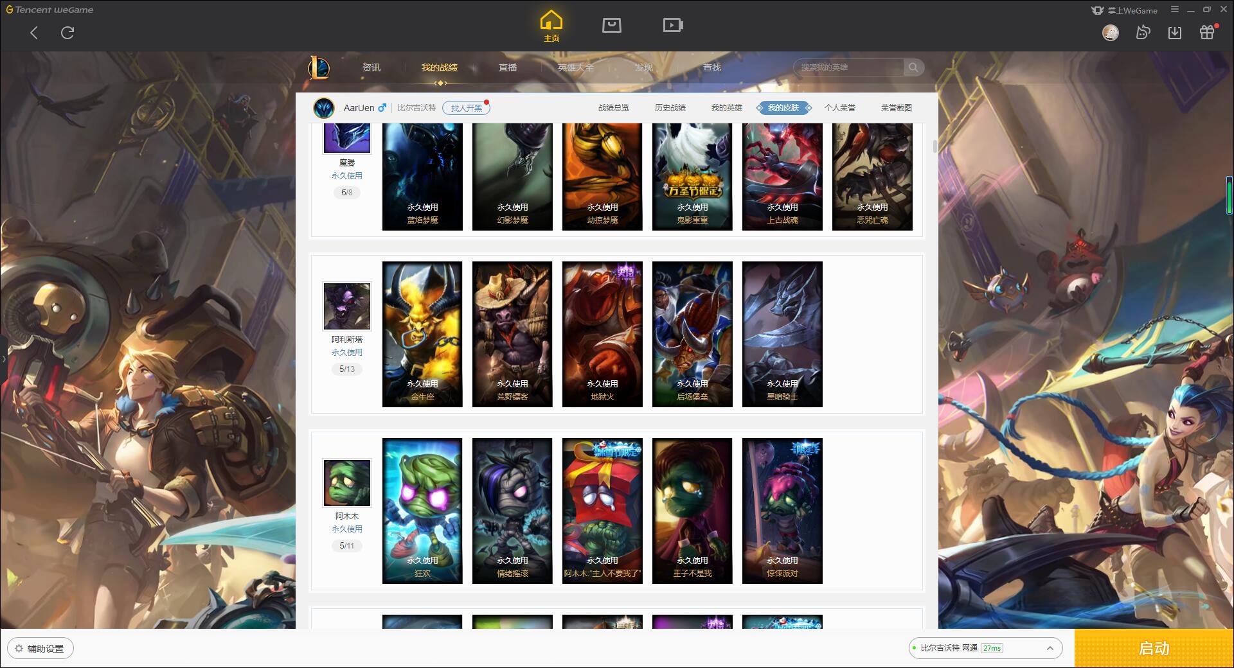Click the 5/11 skin count for 阿木木
1234x668 pixels.
coord(347,546)
